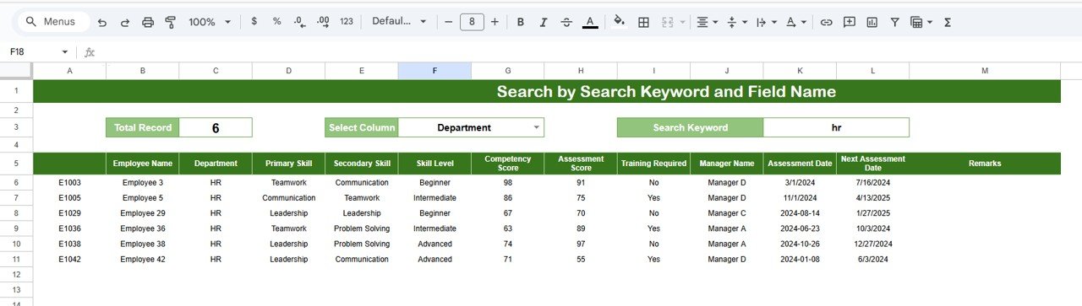The image size is (1082, 306).
Task: Click the Employee Name column header
Action: (142, 164)
